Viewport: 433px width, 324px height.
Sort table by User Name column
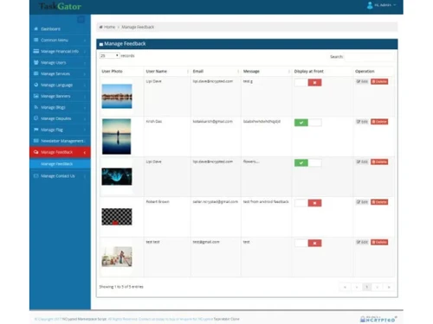click(167, 71)
